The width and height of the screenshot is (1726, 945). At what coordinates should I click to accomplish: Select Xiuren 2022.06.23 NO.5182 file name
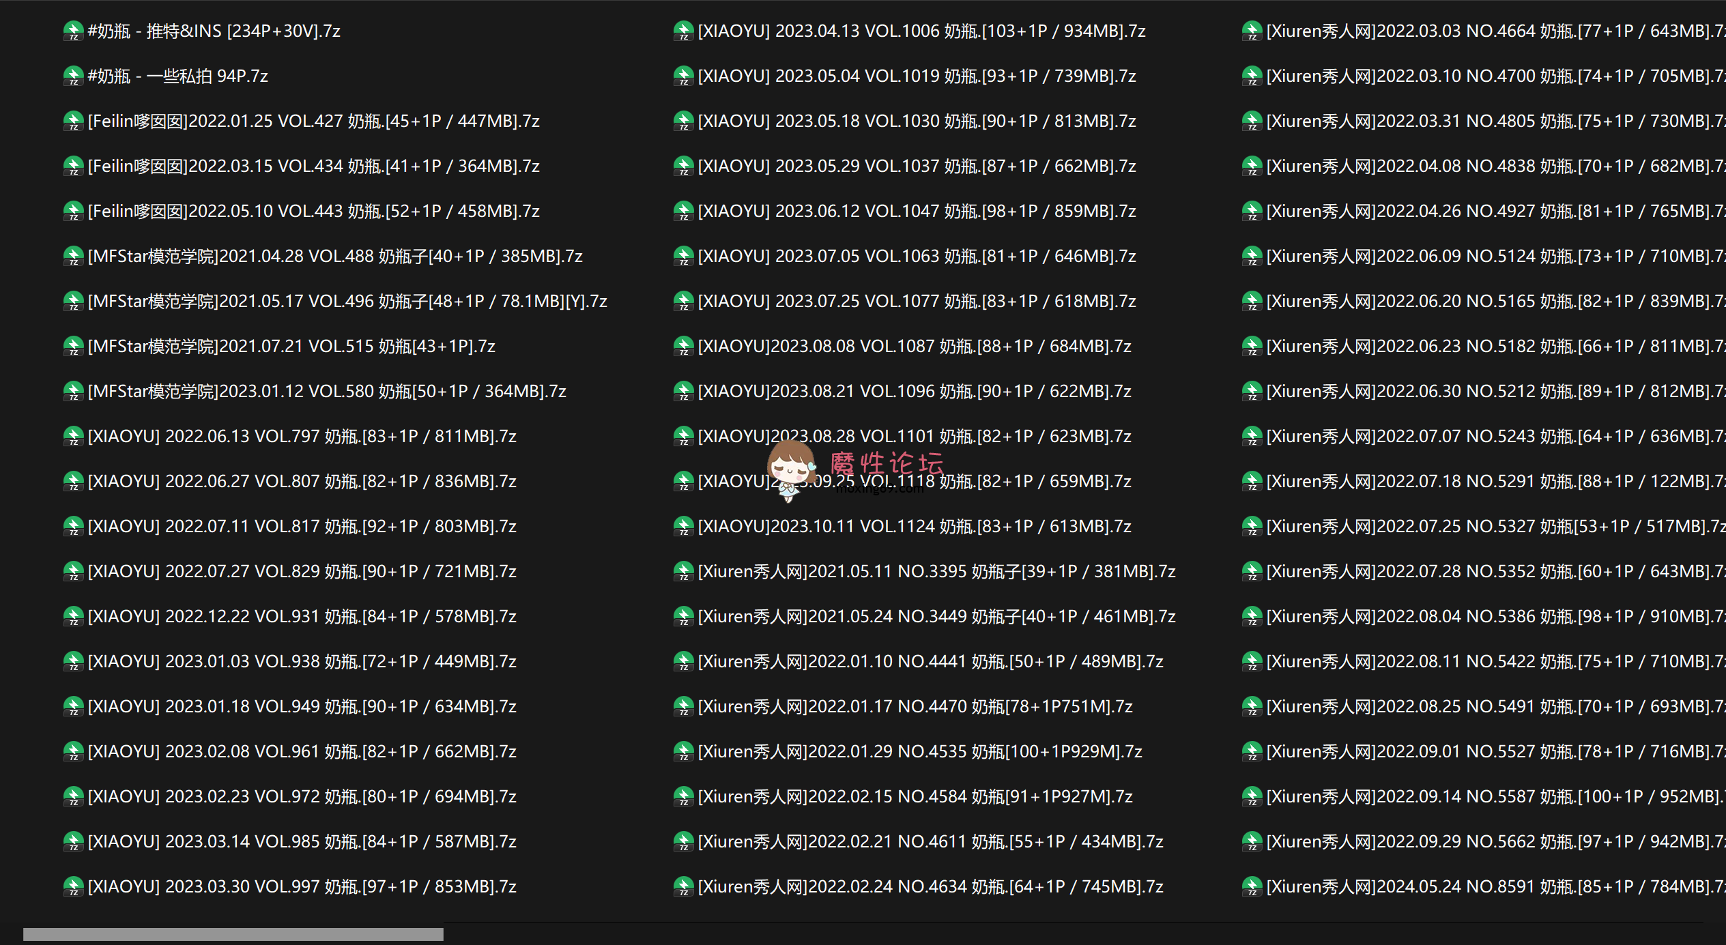tap(1495, 347)
